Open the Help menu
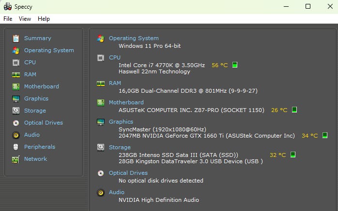This screenshot has width=338, height=211. (x=44, y=19)
